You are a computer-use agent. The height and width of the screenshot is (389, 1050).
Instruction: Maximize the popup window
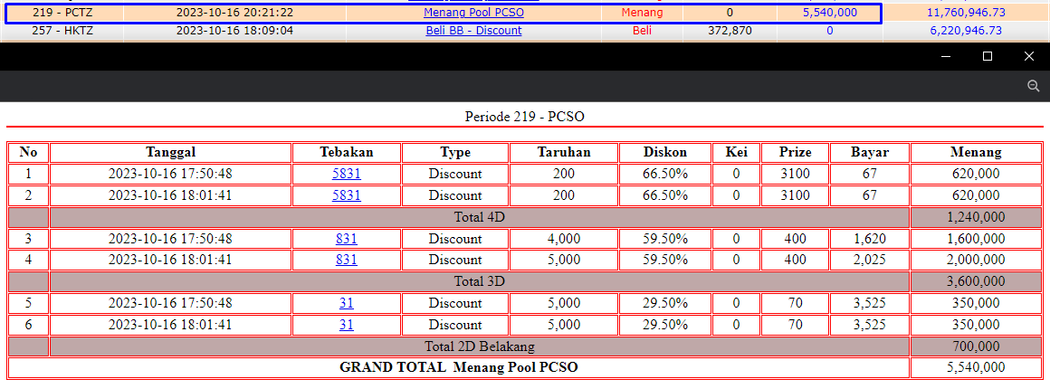[x=987, y=57]
